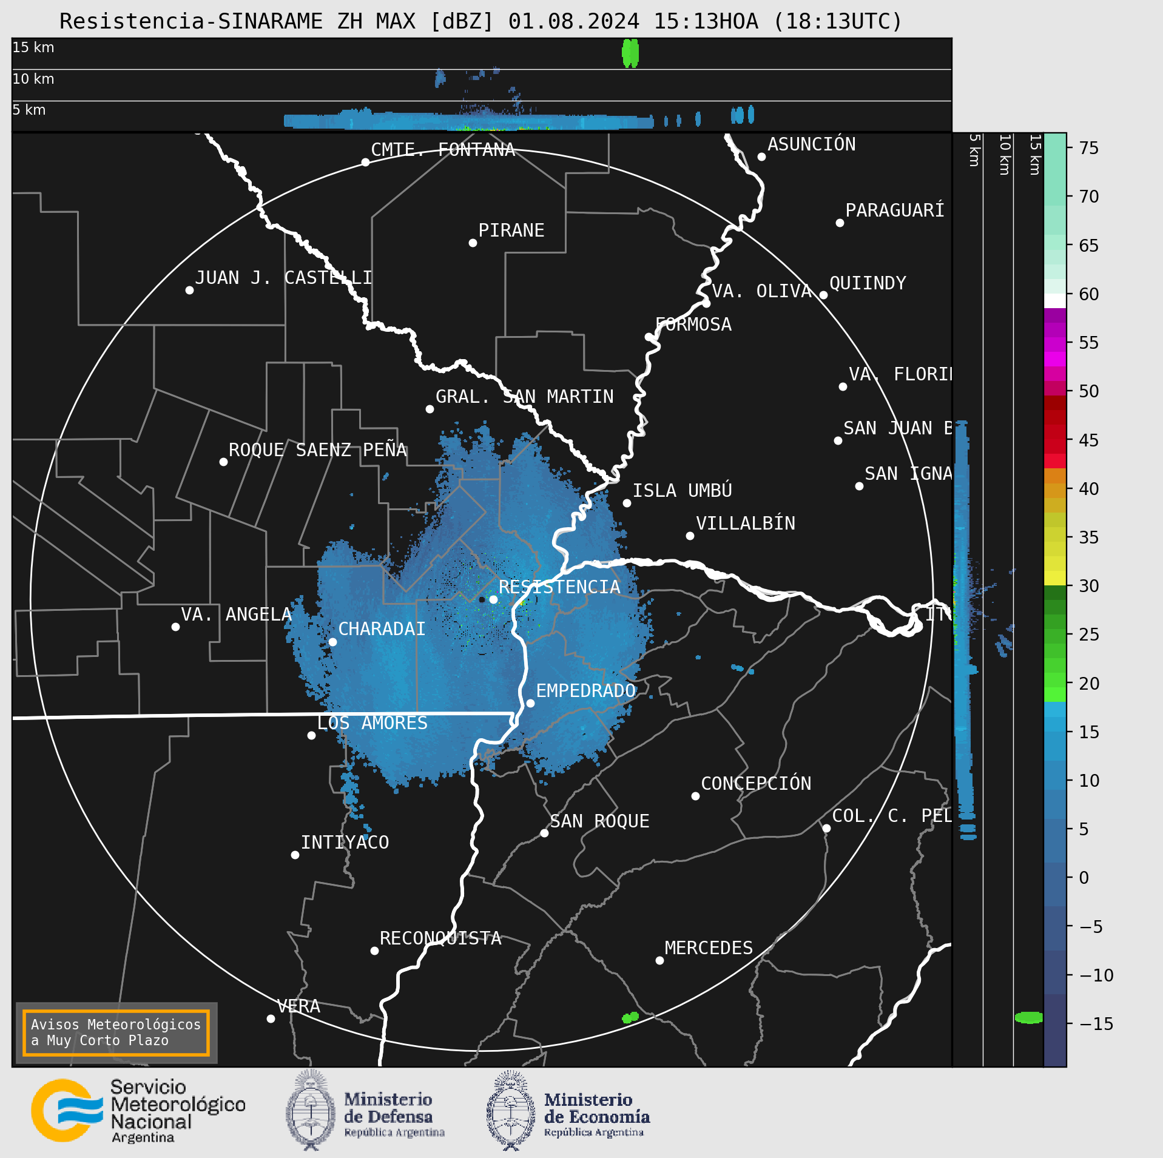The height and width of the screenshot is (1158, 1163).
Task: Click the QUIINDY city label
Action: click(868, 283)
